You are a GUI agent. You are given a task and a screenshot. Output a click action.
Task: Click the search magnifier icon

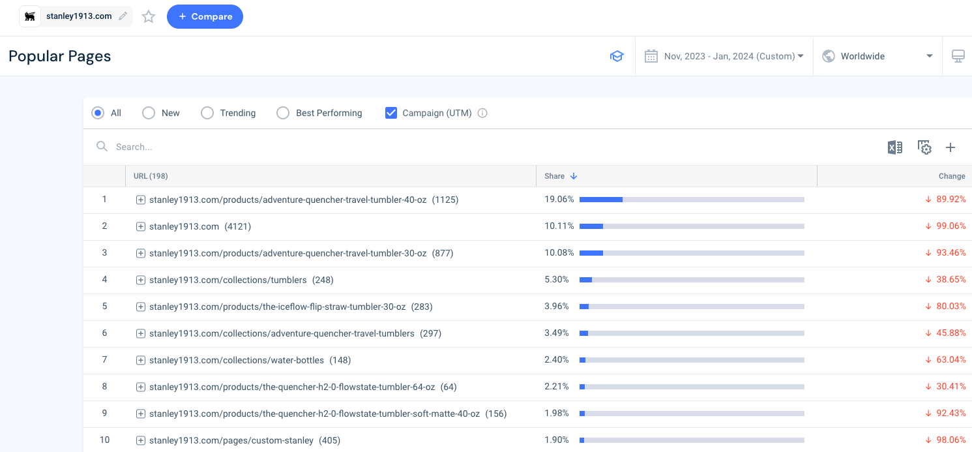click(x=102, y=147)
